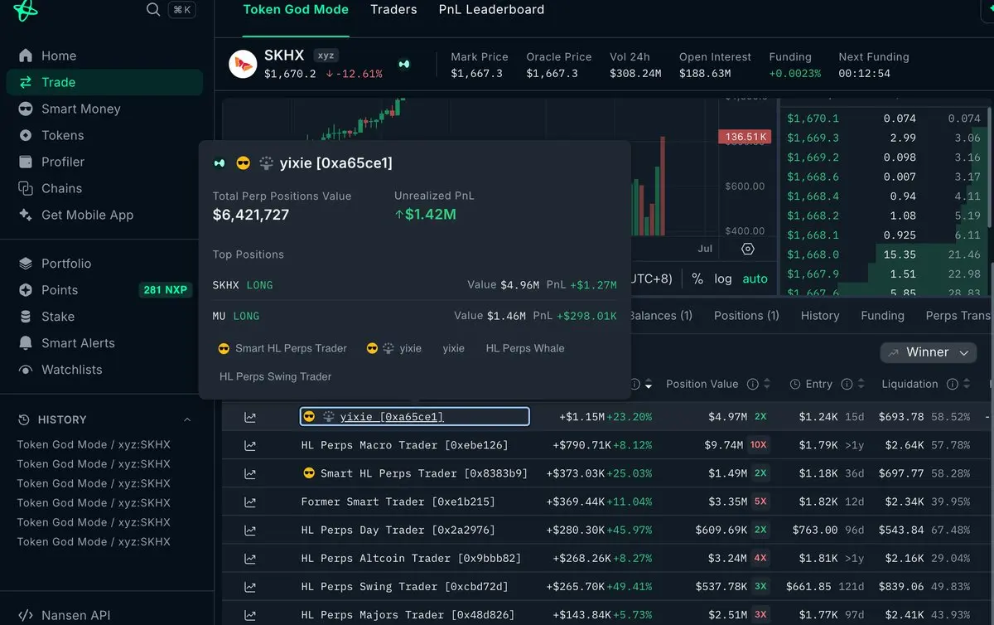The height and width of the screenshot is (625, 994).
Task: Open chart icon for Former Smart Trader
Action: tap(250, 501)
